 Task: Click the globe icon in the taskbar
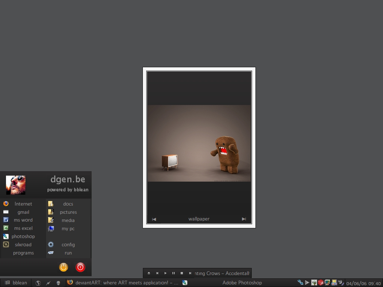click(x=38, y=283)
